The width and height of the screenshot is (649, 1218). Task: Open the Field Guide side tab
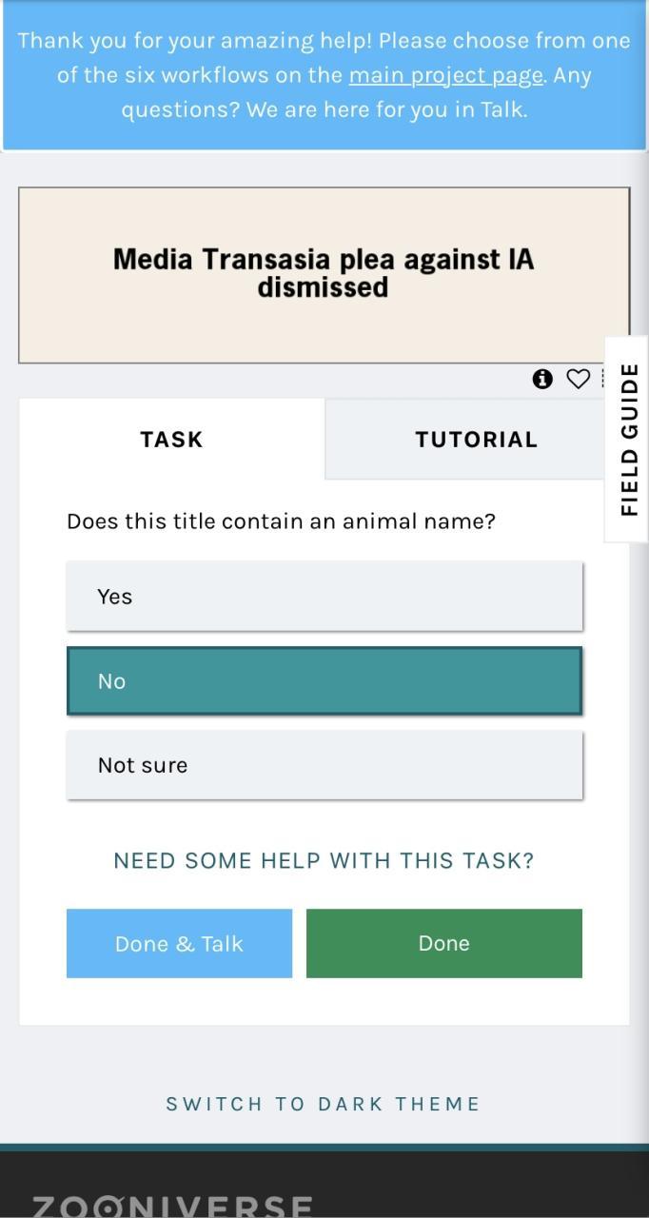tap(627, 440)
